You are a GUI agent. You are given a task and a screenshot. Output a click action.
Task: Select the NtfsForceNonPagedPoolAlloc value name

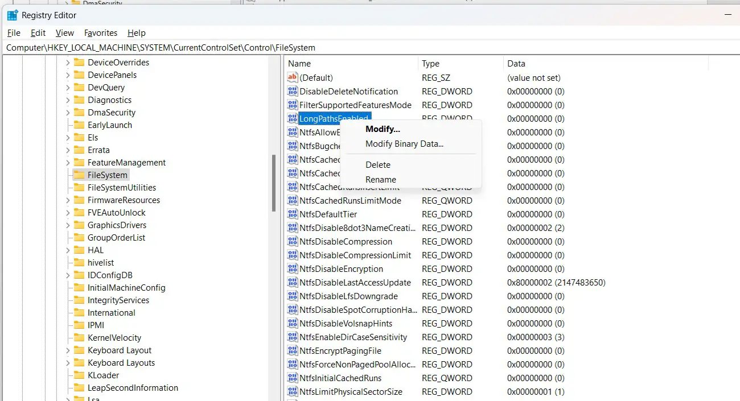coord(358,364)
